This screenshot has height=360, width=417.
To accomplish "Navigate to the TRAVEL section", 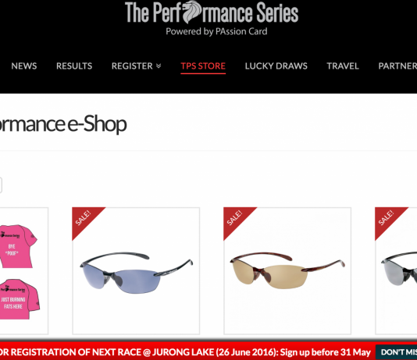I will (343, 65).
